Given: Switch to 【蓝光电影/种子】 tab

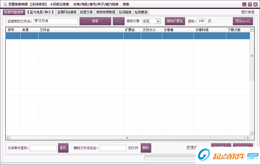Looking at the screenshot, I should pyautogui.click(x=41, y=12).
